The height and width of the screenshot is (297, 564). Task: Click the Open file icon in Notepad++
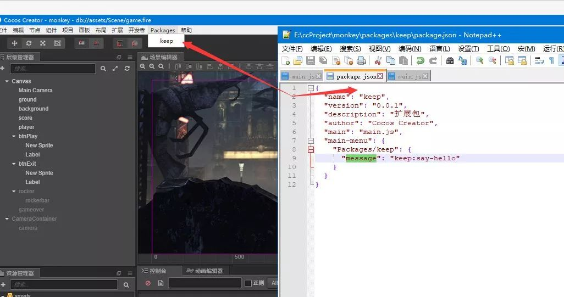click(x=298, y=60)
